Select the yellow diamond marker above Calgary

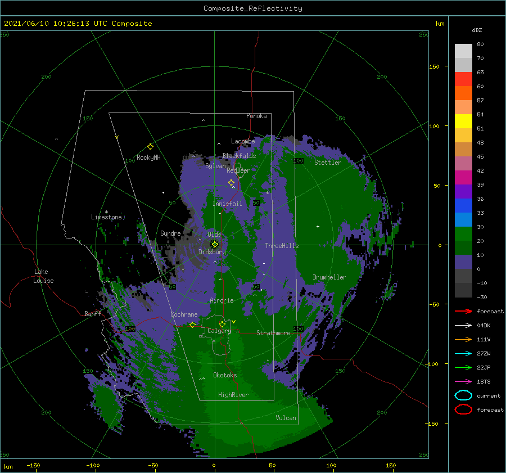(222, 324)
